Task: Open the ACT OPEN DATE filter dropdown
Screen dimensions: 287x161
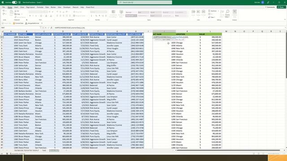Action: tap(88, 34)
